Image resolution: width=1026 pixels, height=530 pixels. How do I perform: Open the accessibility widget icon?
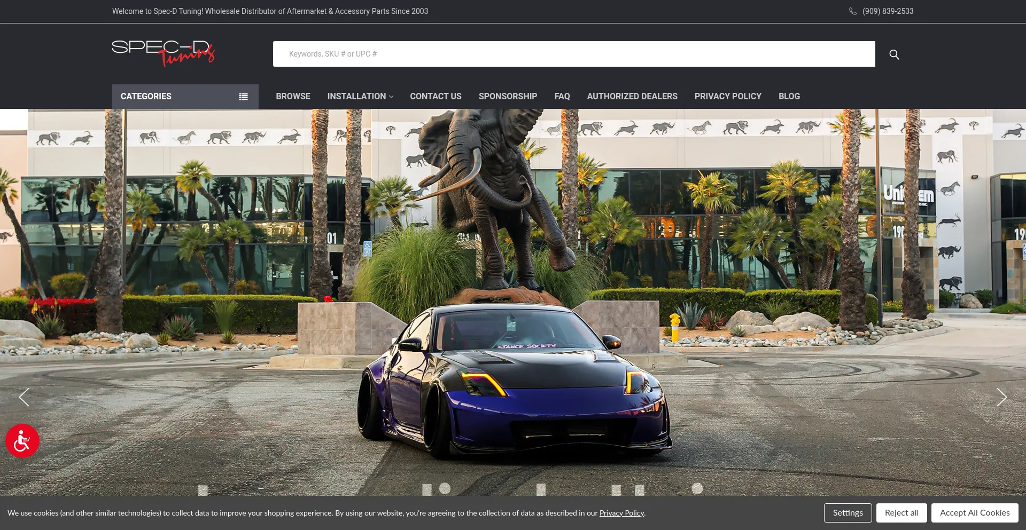22,441
